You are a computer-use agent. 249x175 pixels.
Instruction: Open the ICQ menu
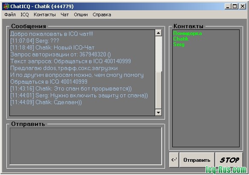coord(25,15)
